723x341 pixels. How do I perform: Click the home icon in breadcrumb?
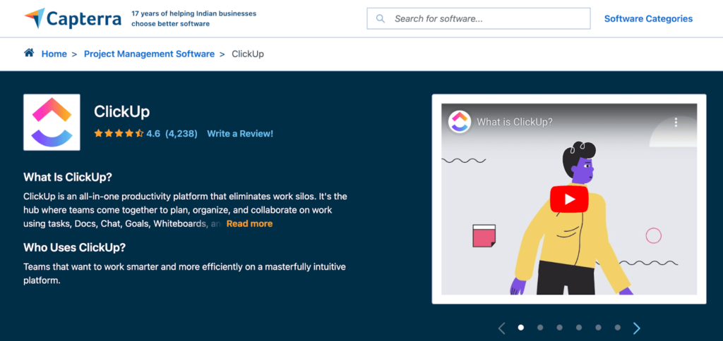coord(29,53)
